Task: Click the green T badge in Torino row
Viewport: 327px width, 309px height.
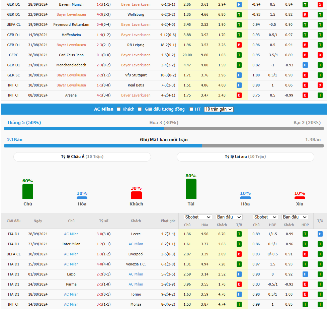Action: 320,294
